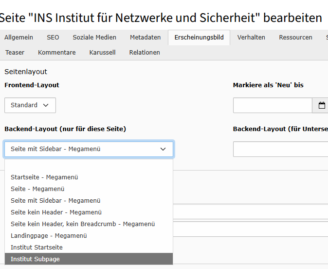Show the Kommentare tab
The width and height of the screenshot is (328, 269).
coord(57,53)
